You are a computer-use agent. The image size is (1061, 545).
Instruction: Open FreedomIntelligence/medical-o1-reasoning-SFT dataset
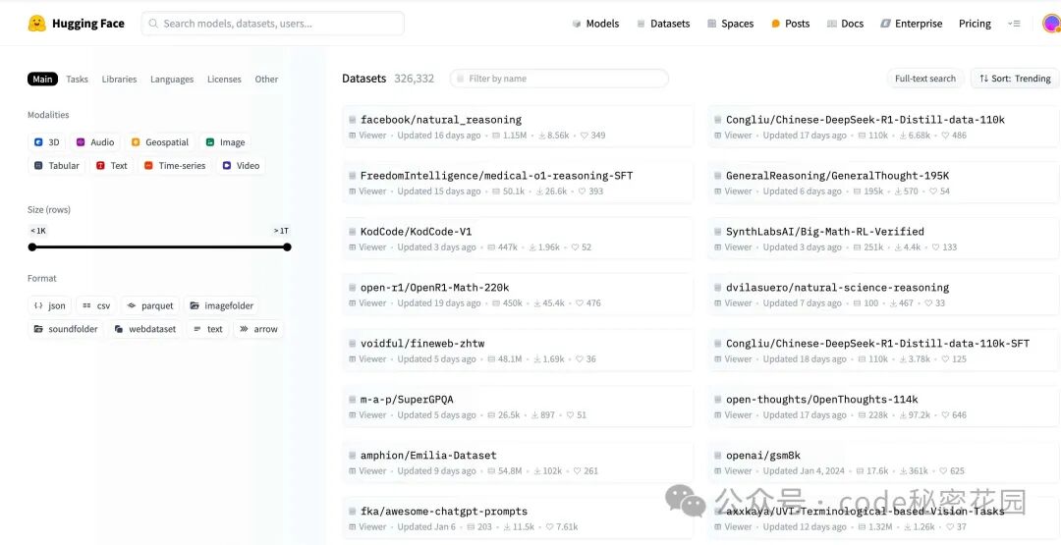(518, 183)
